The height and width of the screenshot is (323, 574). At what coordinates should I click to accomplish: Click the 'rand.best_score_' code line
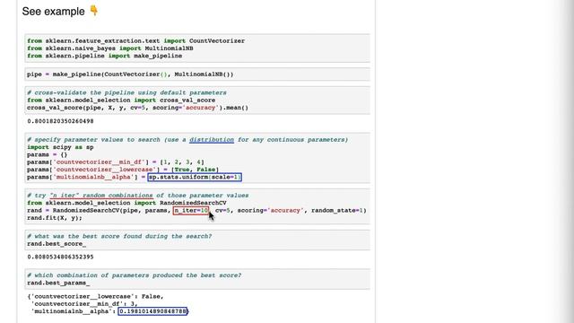click(57, 244)
